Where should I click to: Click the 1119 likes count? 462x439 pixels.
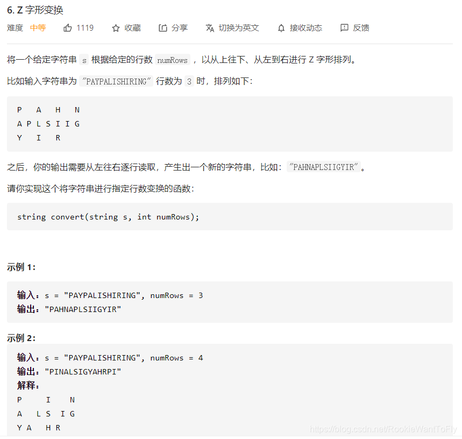tap(85, 27)
